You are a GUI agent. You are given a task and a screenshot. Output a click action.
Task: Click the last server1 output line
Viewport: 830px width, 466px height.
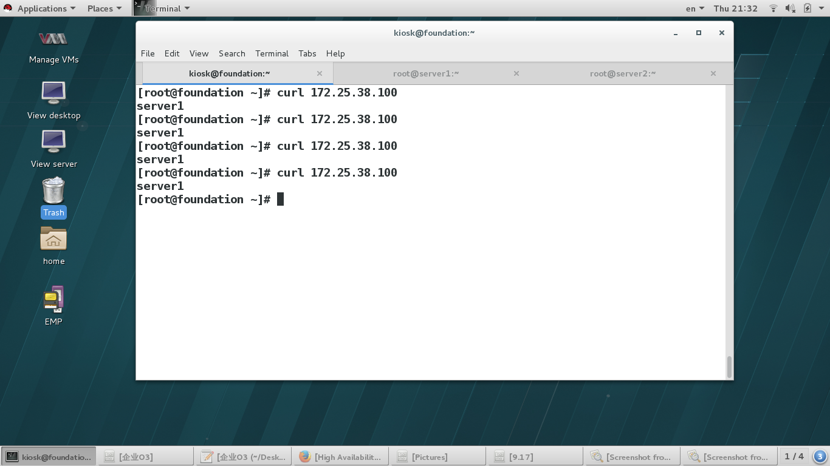(160, 186)
